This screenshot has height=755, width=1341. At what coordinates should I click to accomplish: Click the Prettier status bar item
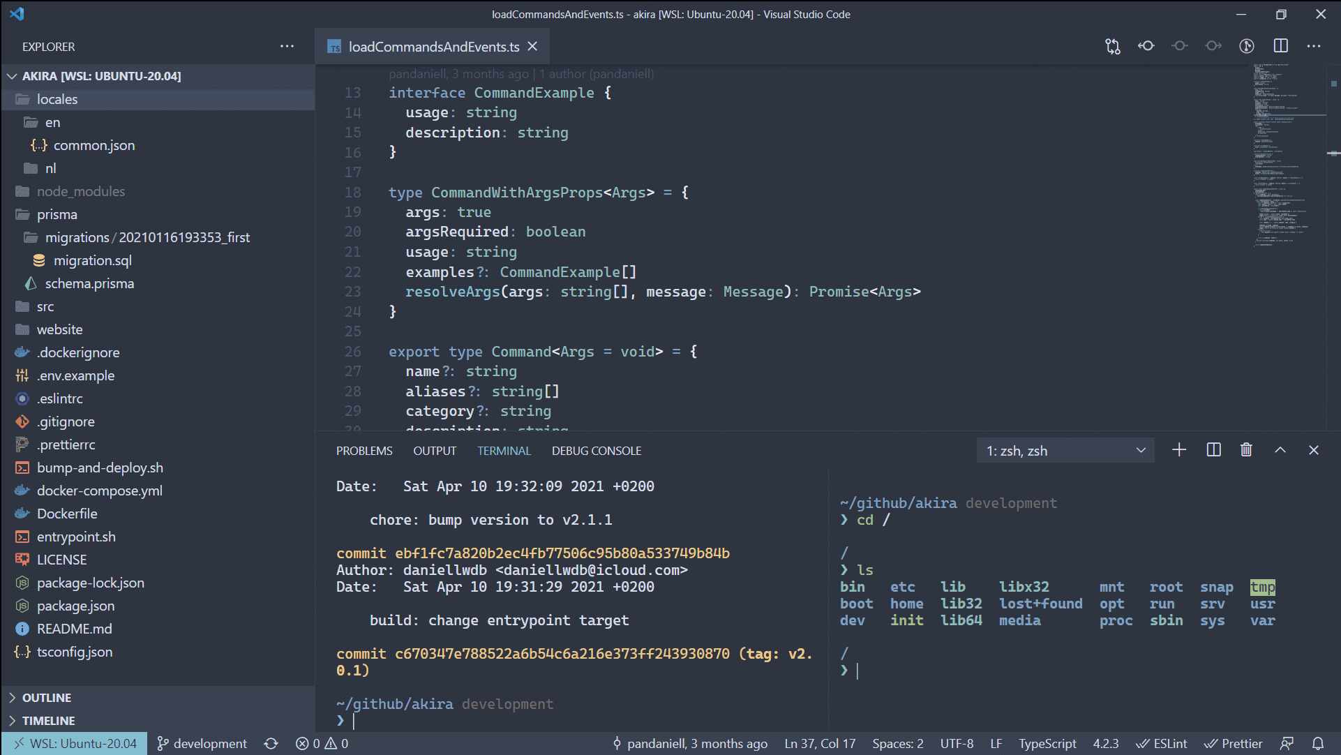tap(1234, 744)
